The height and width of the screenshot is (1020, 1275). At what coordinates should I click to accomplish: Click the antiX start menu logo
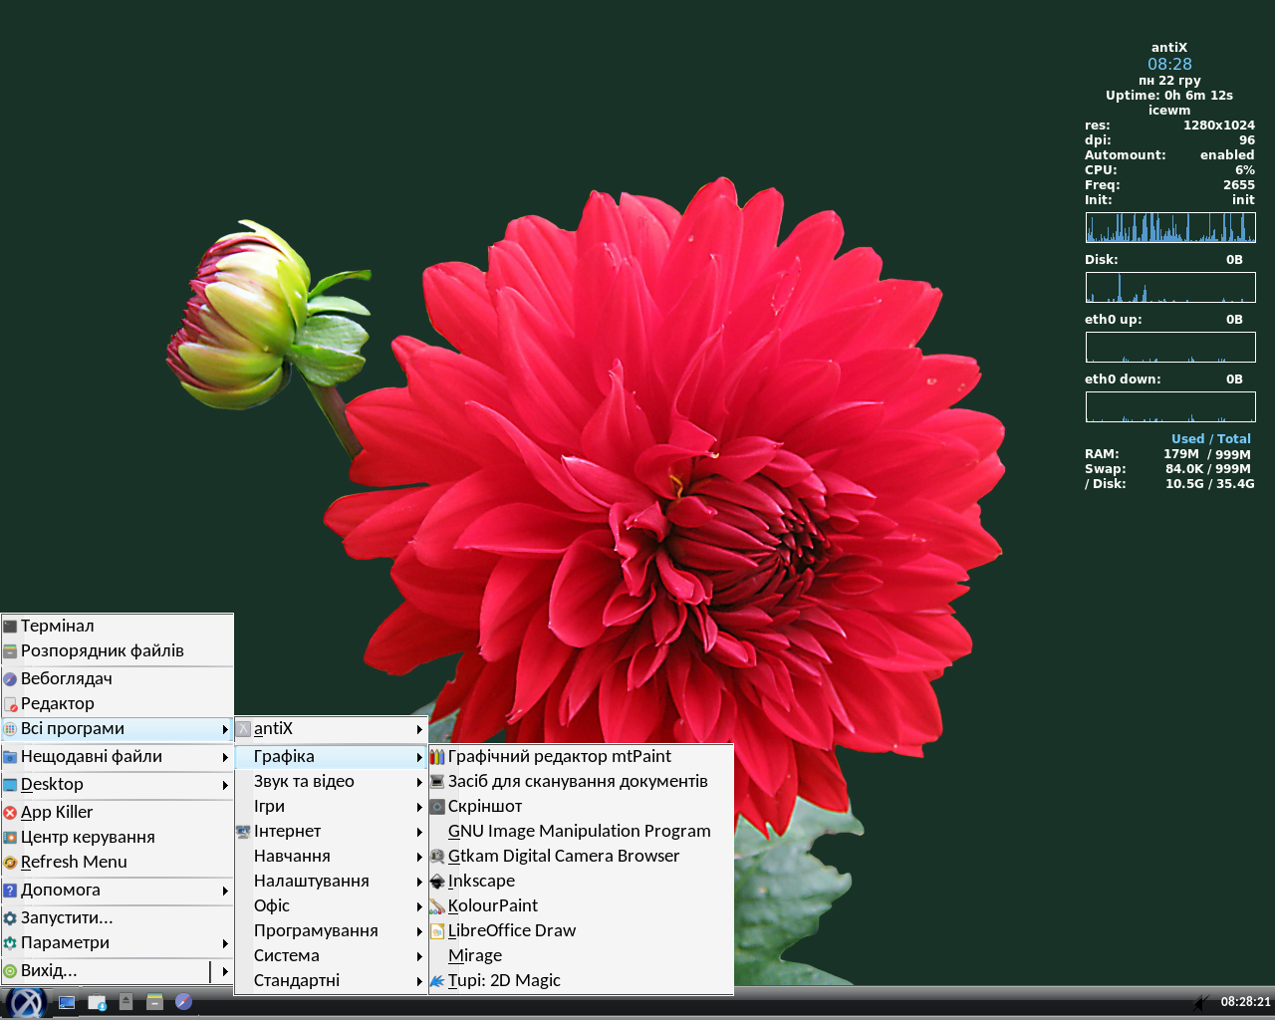[27, 1002]
